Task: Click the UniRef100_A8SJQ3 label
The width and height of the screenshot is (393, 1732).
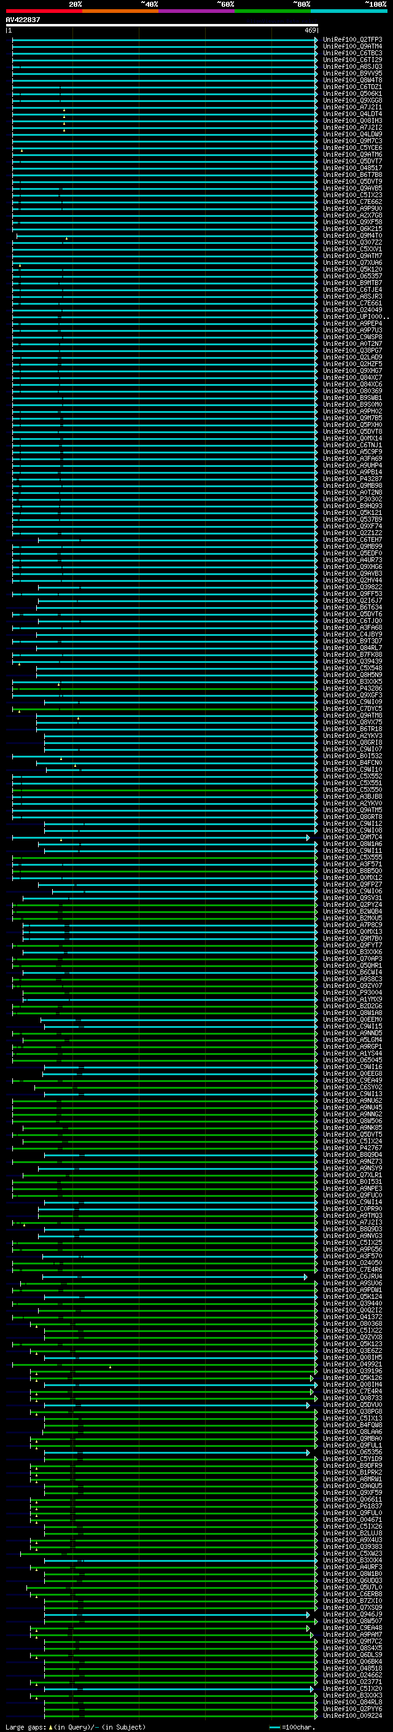Action: tap(352, 66)
